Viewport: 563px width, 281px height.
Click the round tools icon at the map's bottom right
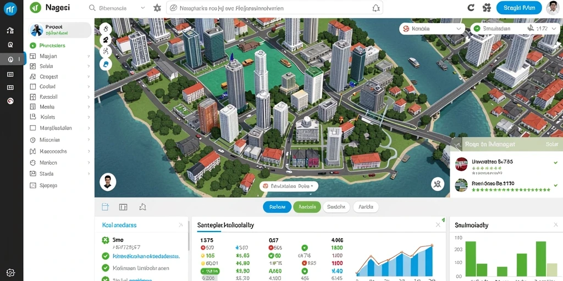437,184
